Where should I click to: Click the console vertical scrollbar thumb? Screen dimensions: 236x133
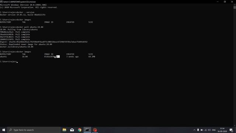point(235,7)
